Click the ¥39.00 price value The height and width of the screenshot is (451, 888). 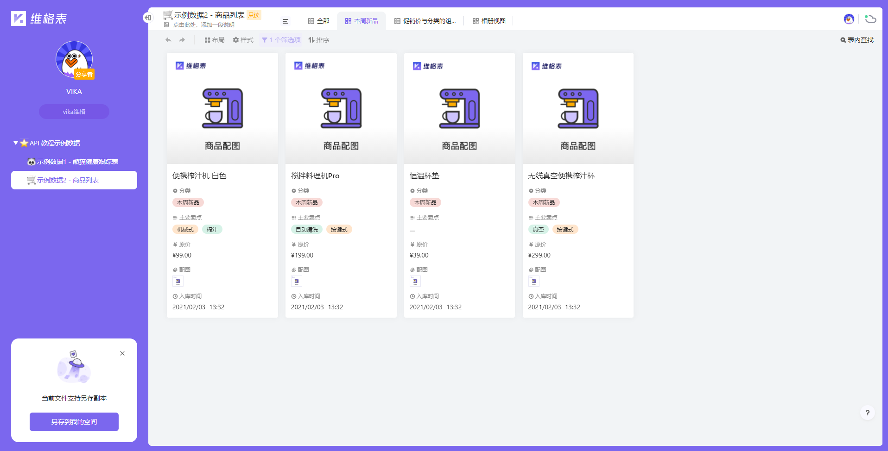click(x=419, y=255)
